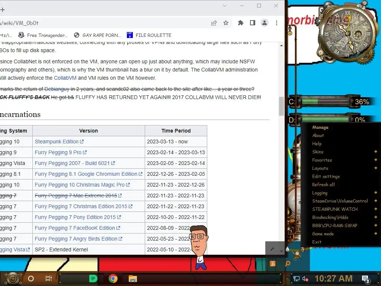Click the 10:27 AM taskbar clock

coord(333,279)
